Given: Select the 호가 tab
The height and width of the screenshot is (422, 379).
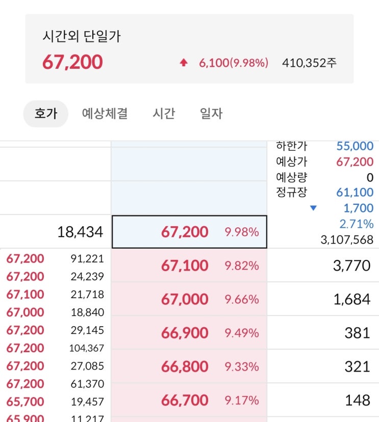Looking at the screenshot, I should coord(46,113).
